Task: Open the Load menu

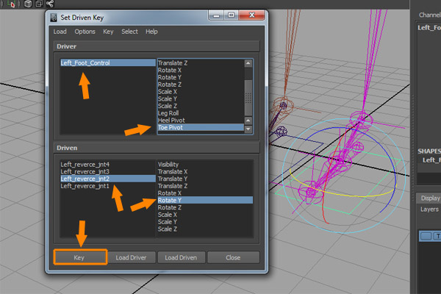Action: click(x=60, y=32)
